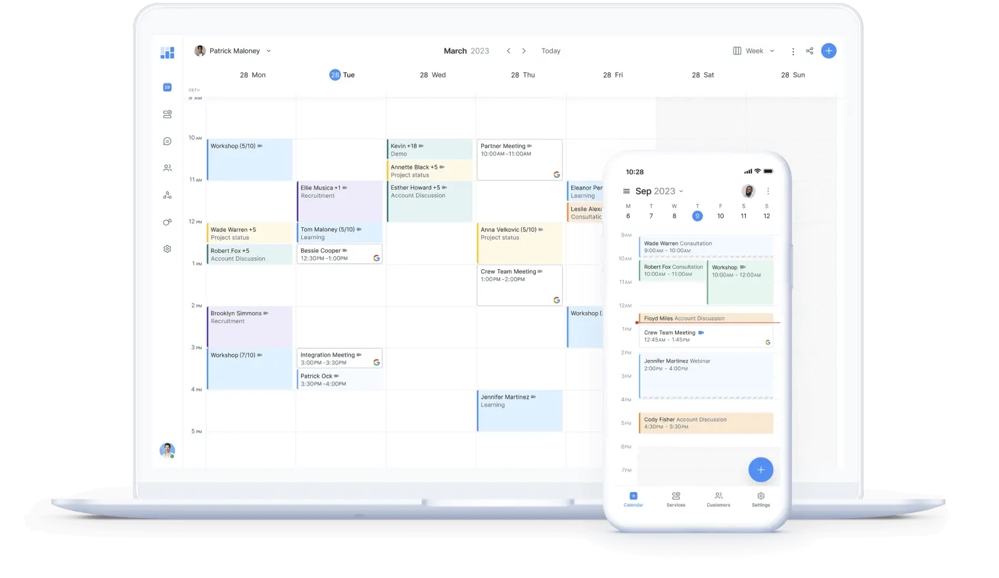The height and width of the screenshot is (578, 999).
Task: Select the 28 Fri day header
Action: [613, 75]
